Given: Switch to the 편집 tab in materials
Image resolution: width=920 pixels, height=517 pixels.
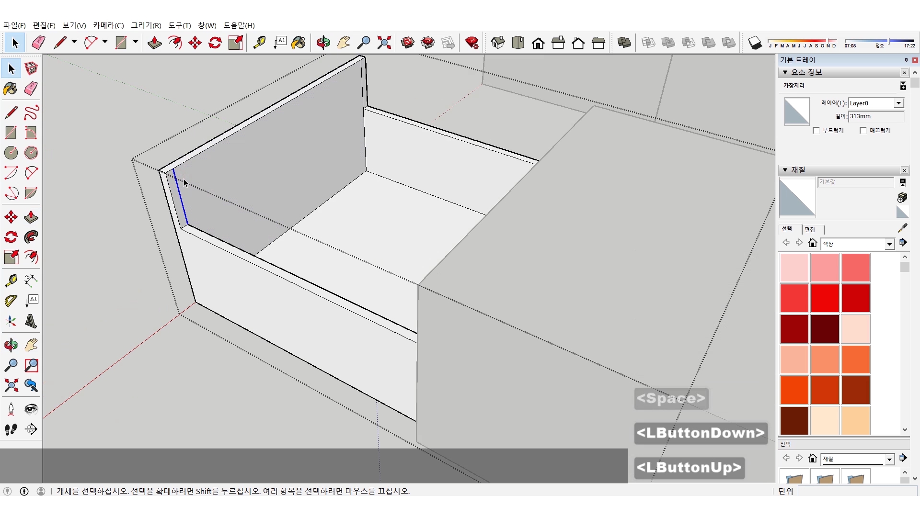Looking at the screenshot, I should (810, 229).
